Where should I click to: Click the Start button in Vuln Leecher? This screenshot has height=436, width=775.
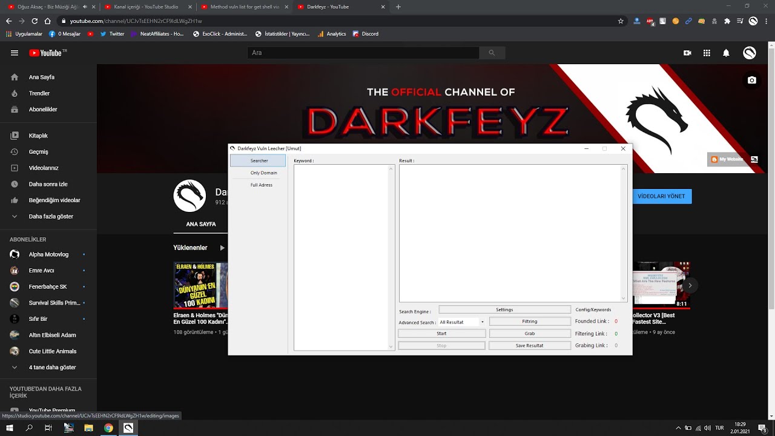pyautogui.click(x=441, y=334)
